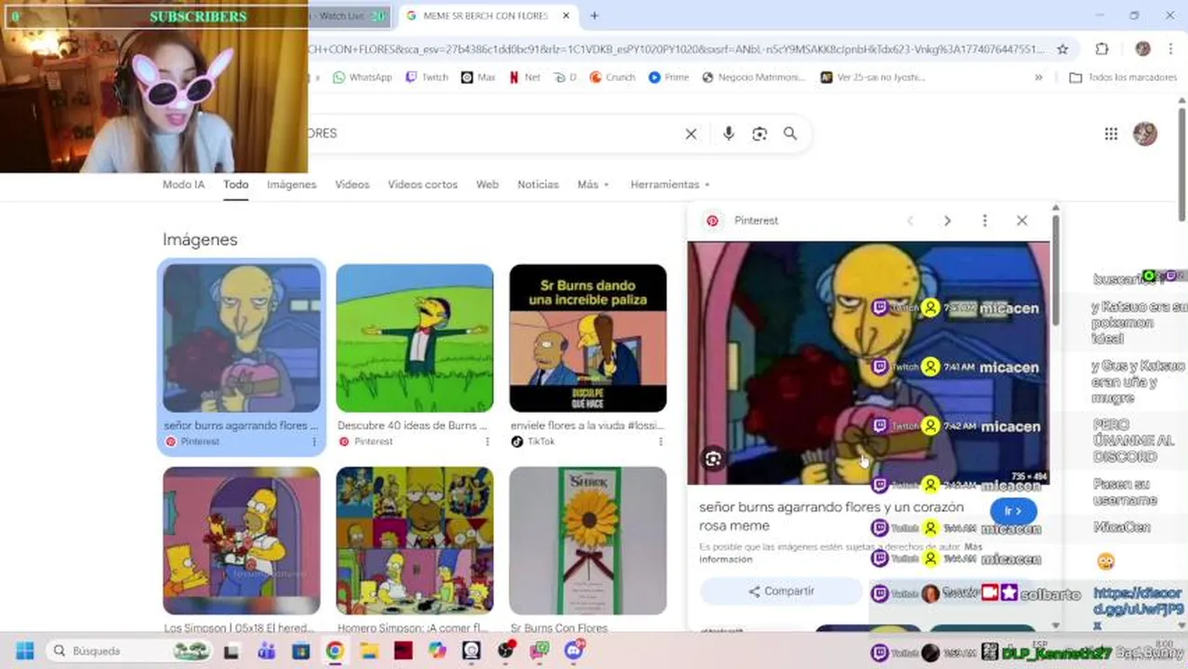The image size is (1188, 669).
Task: Search by image with Google Lens icon
Action: coord(759,134)
